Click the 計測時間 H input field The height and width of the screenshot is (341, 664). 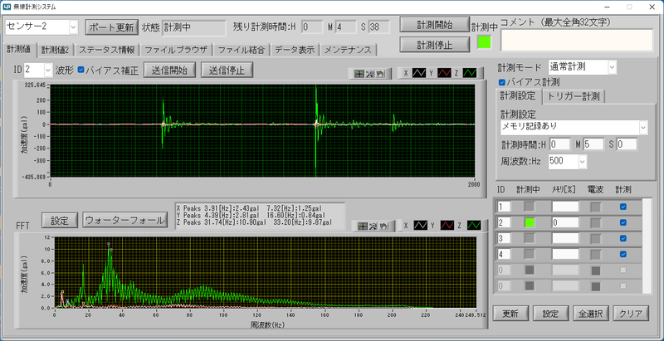559,144
